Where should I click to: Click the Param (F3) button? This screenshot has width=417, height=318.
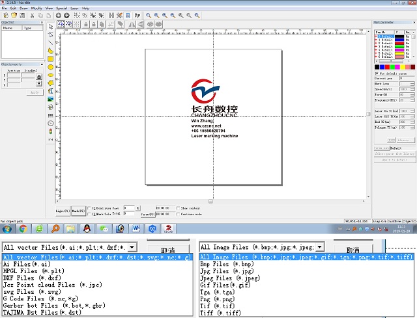[x=148, y=214]
